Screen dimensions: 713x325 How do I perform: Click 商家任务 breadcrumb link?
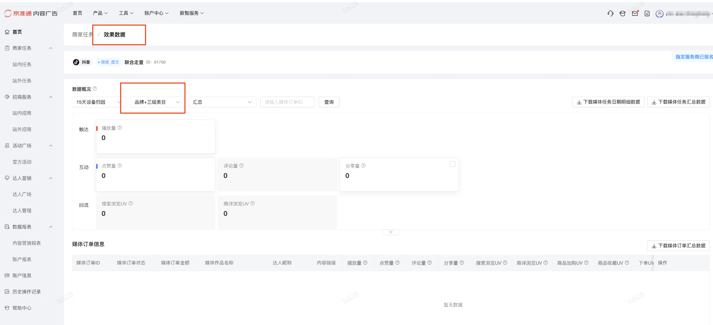pyautogui.click(x=83, y=35)
